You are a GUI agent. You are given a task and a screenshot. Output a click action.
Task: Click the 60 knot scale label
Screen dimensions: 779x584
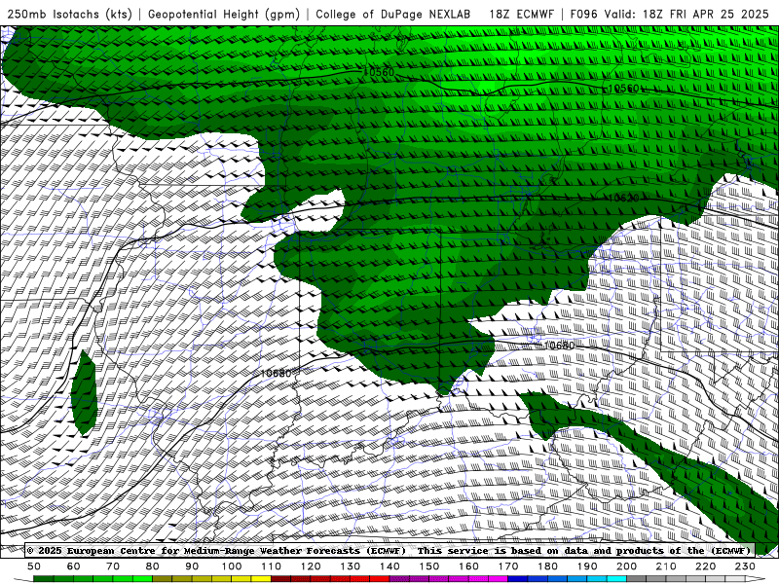(74, 566)
